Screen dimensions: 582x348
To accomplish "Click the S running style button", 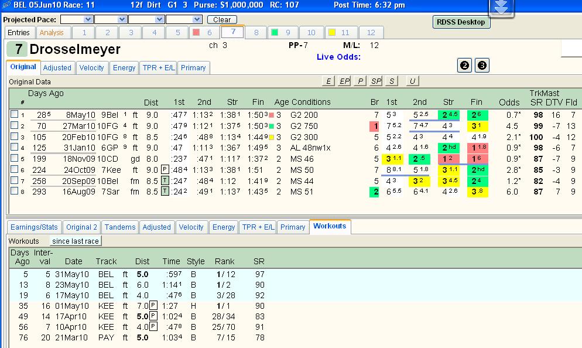I will click(x=392, y=81).
